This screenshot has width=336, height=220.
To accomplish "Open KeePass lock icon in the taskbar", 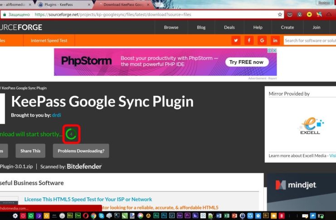I will point(242,216).
